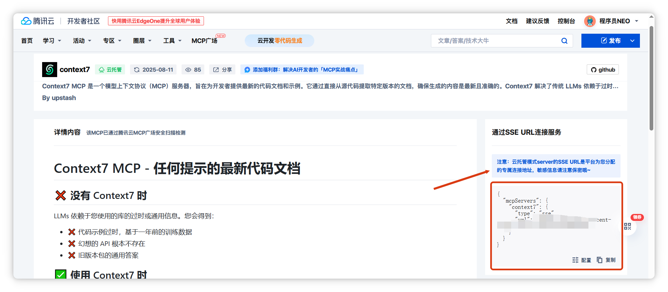
Task: Click the 幻想的 API 根本不存在 bullet
Action: 112,244
